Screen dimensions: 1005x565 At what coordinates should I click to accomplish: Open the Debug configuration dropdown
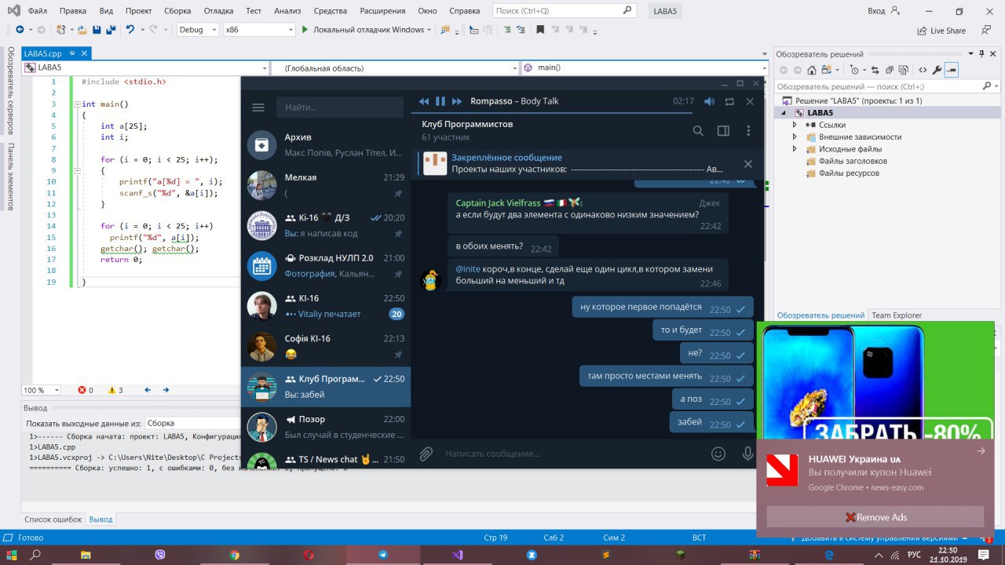[198, 30]
